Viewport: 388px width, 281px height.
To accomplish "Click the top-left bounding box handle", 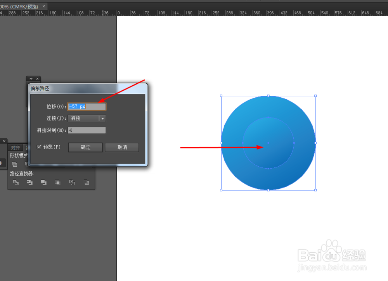I will [x=221, y=96].
